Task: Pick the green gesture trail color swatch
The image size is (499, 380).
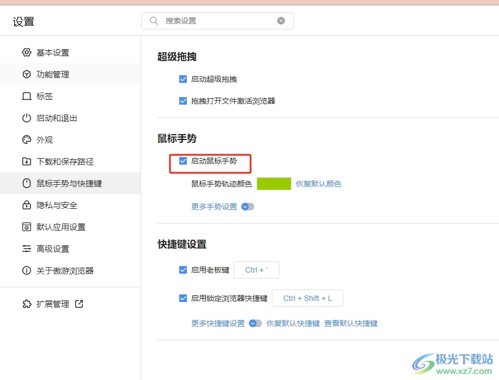Action: coord(273,184)
